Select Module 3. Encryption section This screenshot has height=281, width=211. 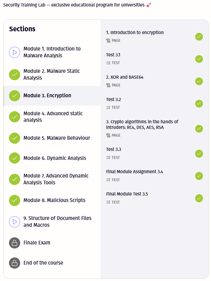click(47, 96)
